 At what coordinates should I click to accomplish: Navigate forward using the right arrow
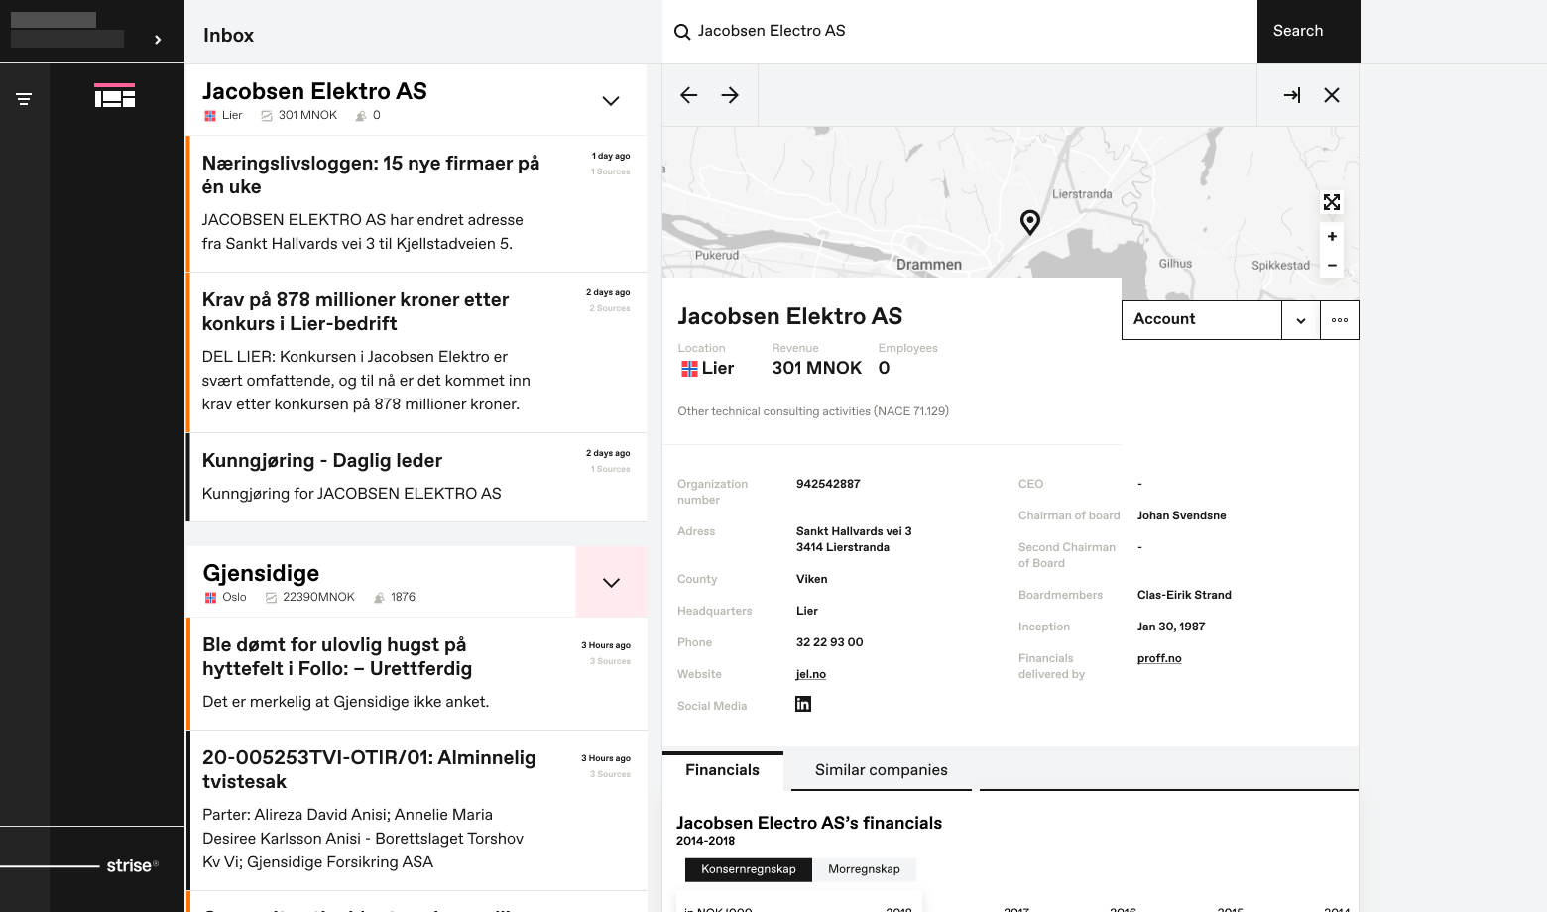(730, 95)
